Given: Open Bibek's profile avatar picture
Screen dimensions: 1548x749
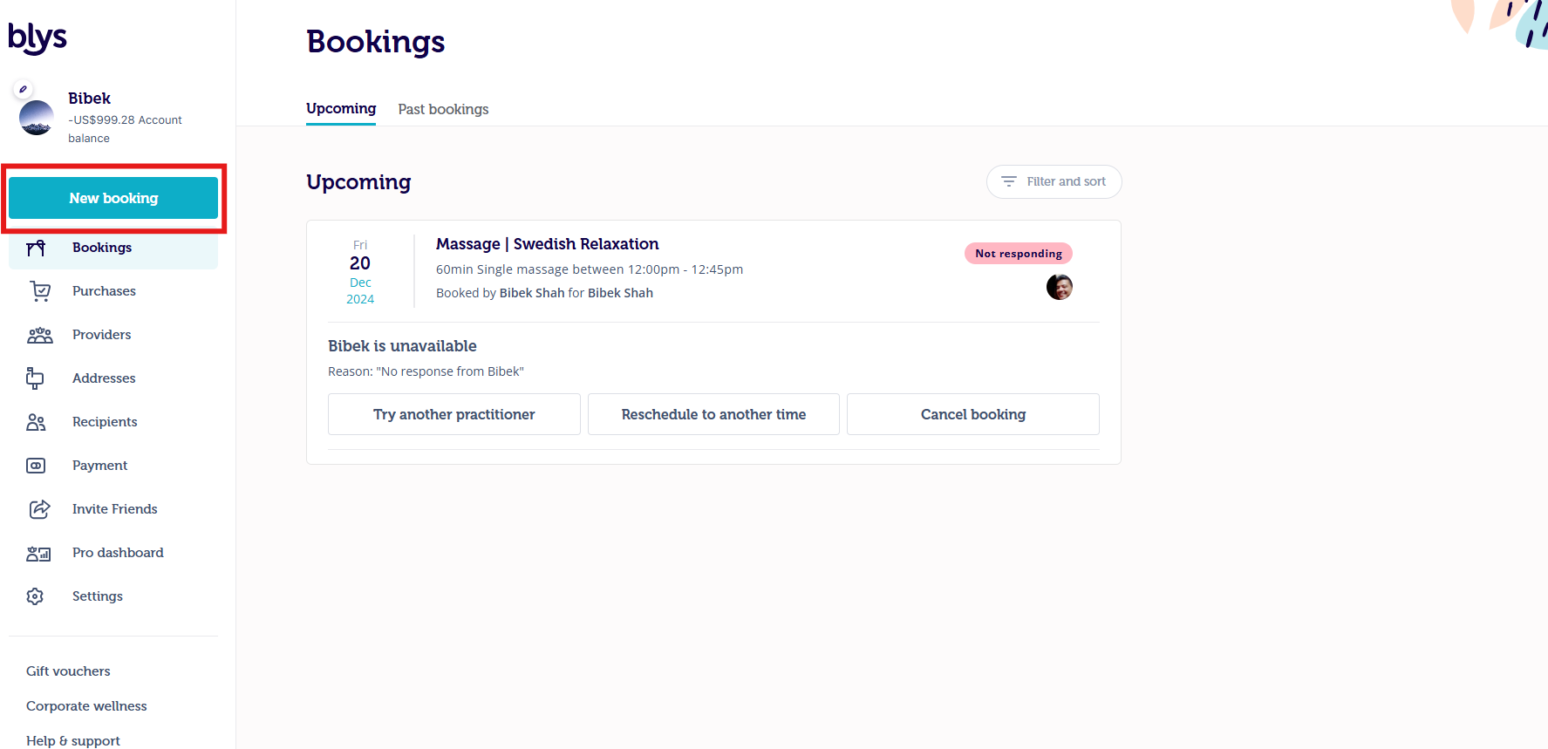Looking at the screenshot, I should 37,118.
